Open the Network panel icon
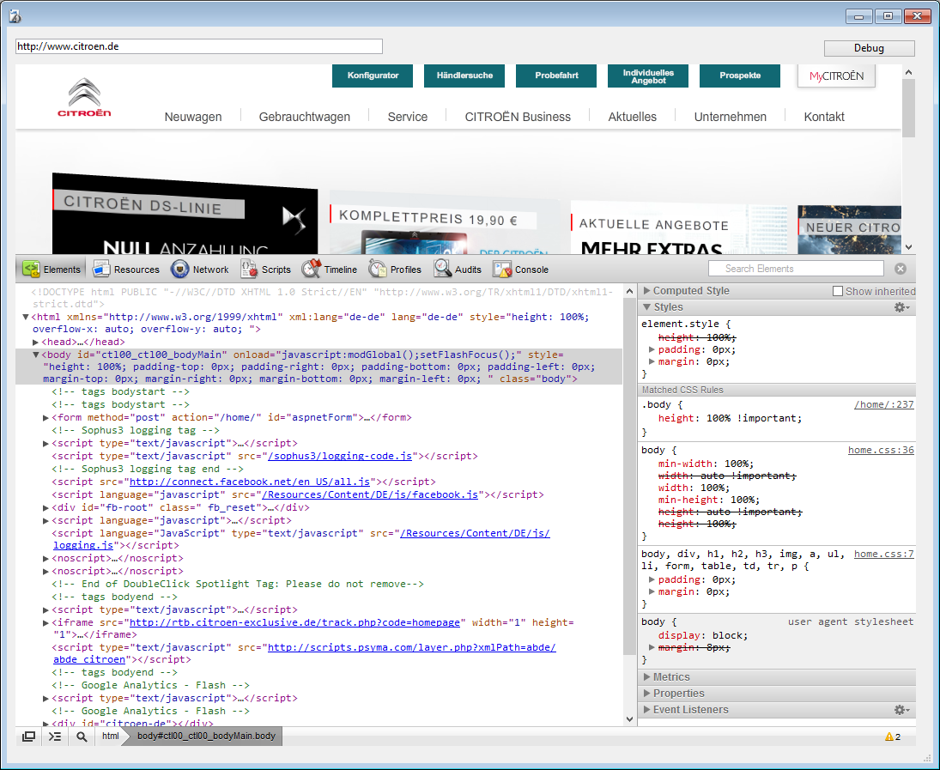 (x=180, y=269)
